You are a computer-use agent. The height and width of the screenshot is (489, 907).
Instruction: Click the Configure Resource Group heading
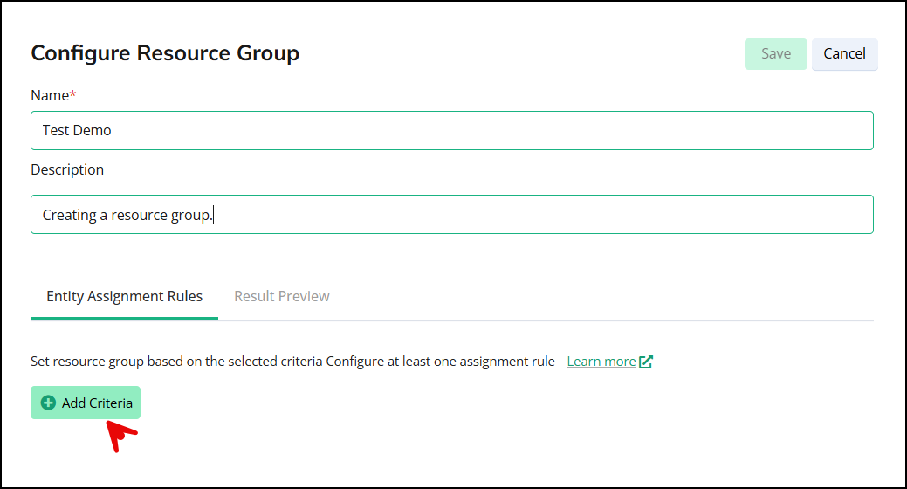point(165,53)
